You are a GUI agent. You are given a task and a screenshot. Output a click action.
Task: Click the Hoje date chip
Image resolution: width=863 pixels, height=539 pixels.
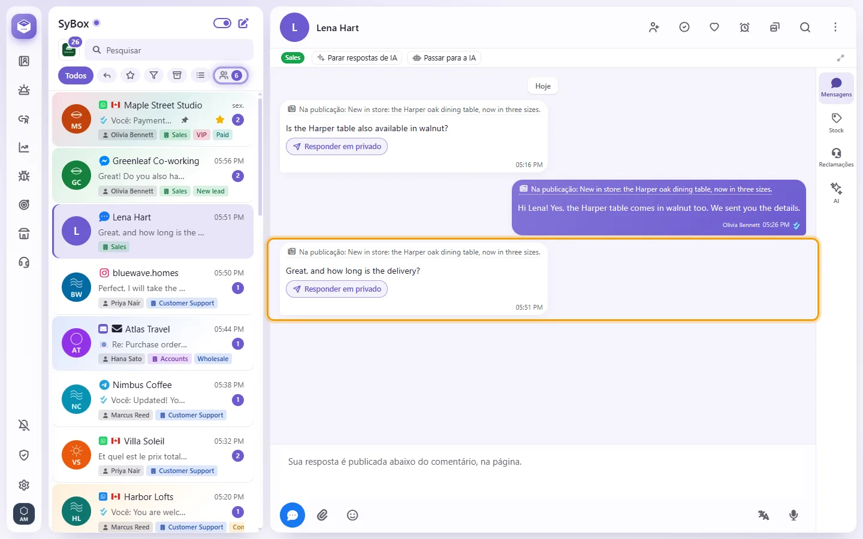543,86
